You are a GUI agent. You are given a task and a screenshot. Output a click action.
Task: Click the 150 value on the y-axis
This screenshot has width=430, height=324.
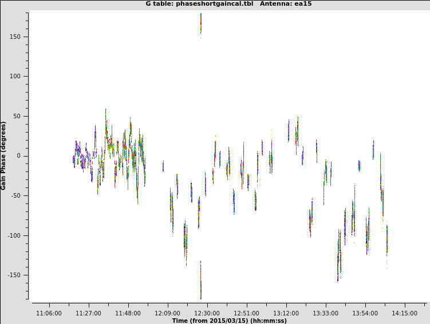(x=15, y=37)
